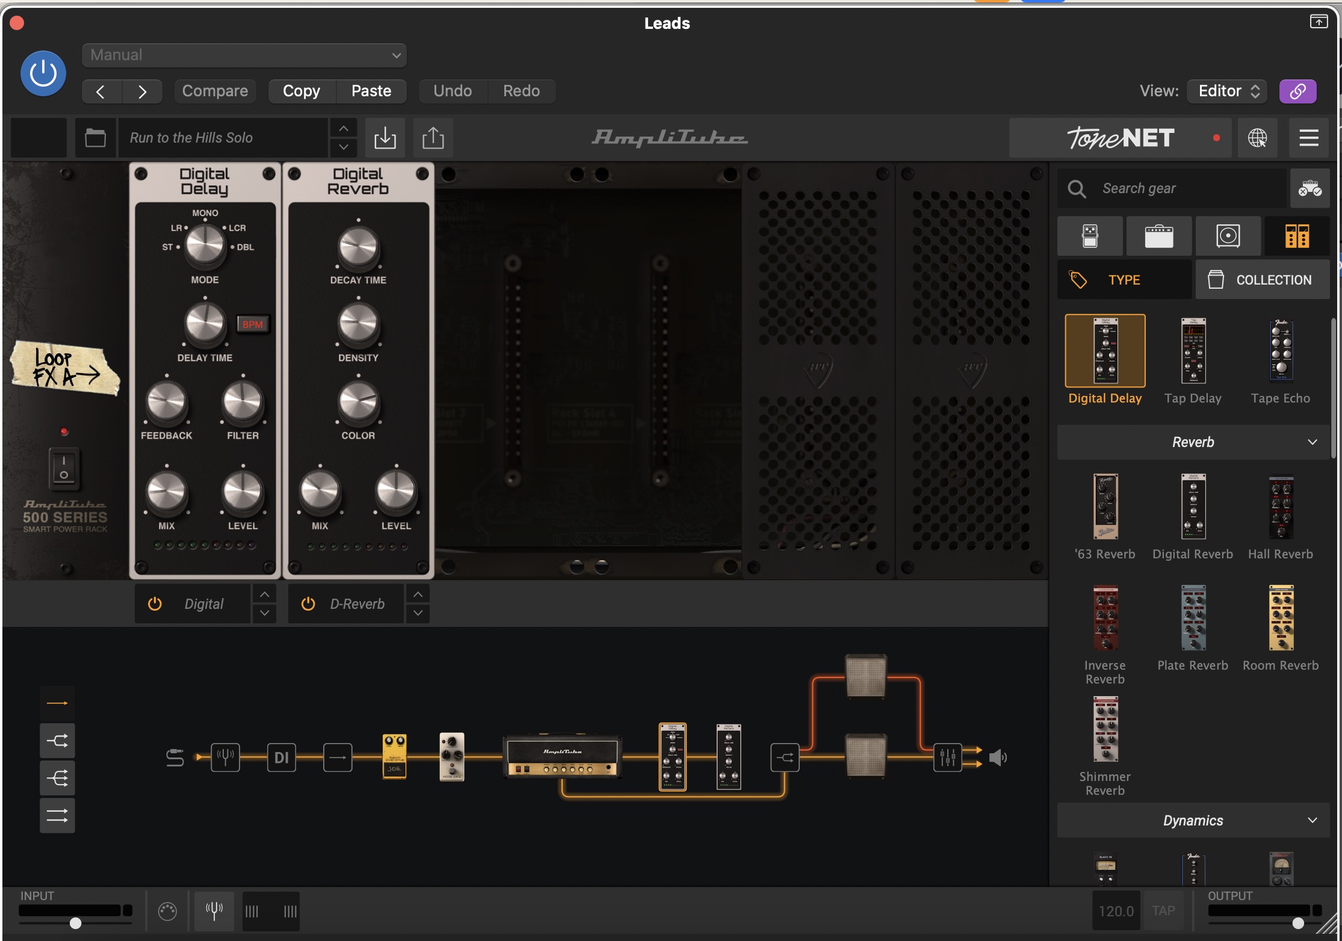The height and width of the screenshot is (941, 1342).
Task: Select the stomp pedal category icon
Action: pyautogui.click(x=1090, y=236)
